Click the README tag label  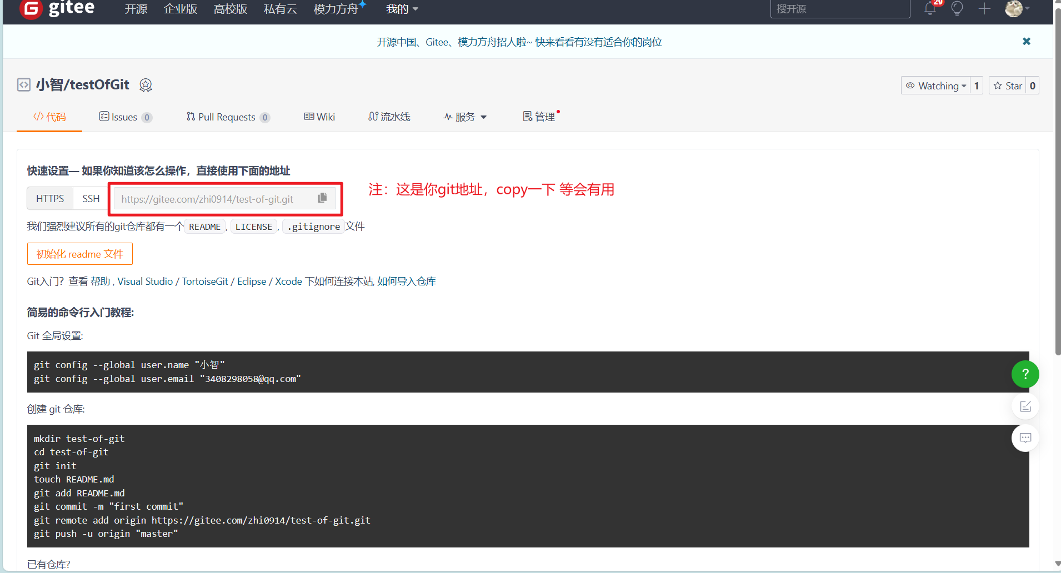click(205, 227)
